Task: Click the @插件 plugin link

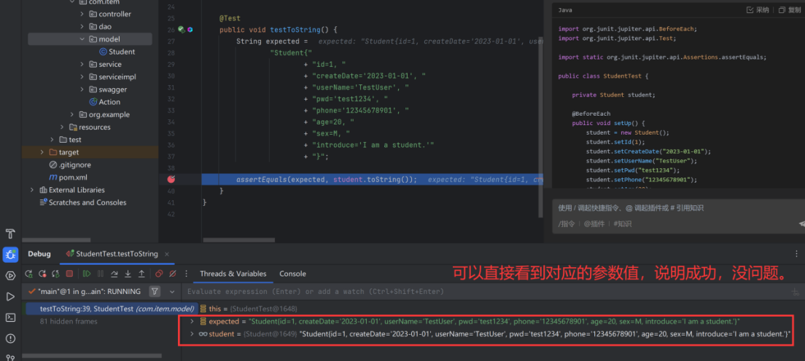Action: (x=594, y=223)
